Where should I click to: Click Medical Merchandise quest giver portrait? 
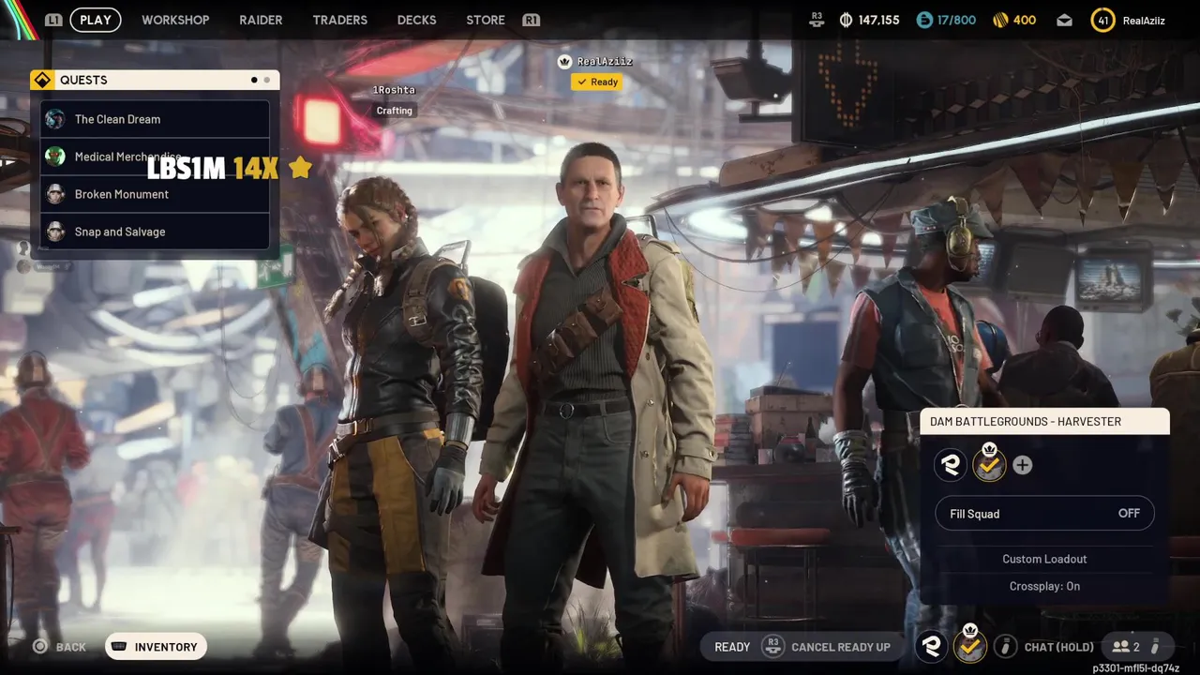(x=56, y=157)
